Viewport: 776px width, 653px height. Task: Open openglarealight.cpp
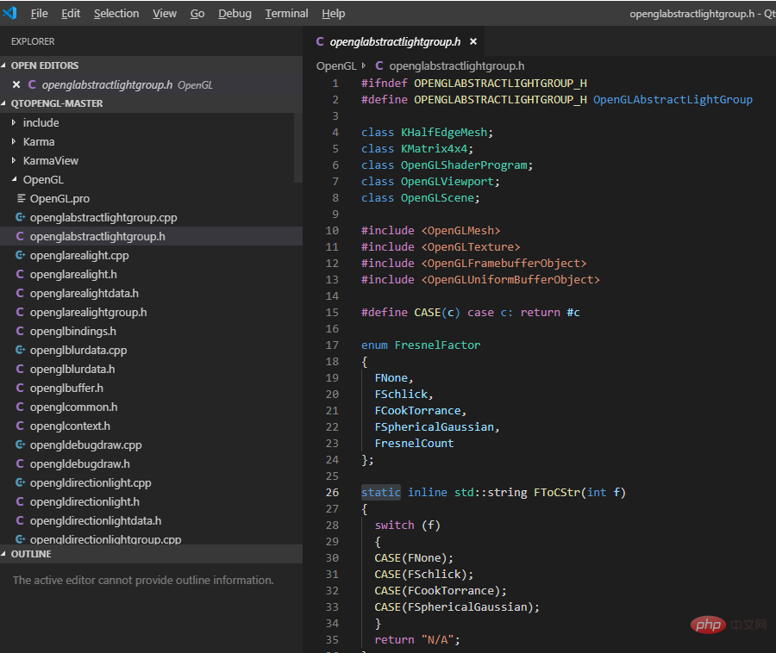coord(79,255)
